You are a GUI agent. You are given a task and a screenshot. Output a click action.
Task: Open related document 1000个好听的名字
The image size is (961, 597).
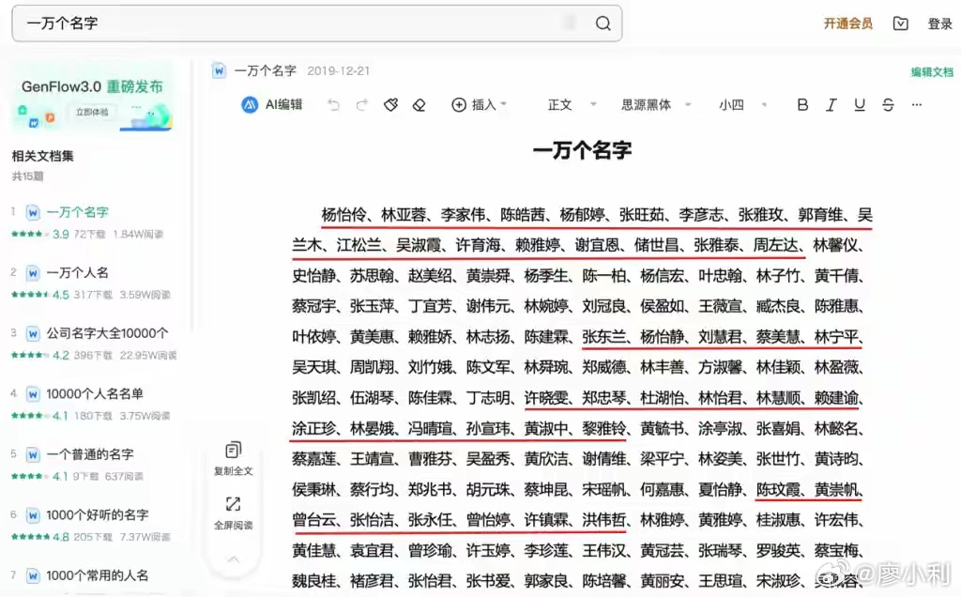click(x=98, y=515)
